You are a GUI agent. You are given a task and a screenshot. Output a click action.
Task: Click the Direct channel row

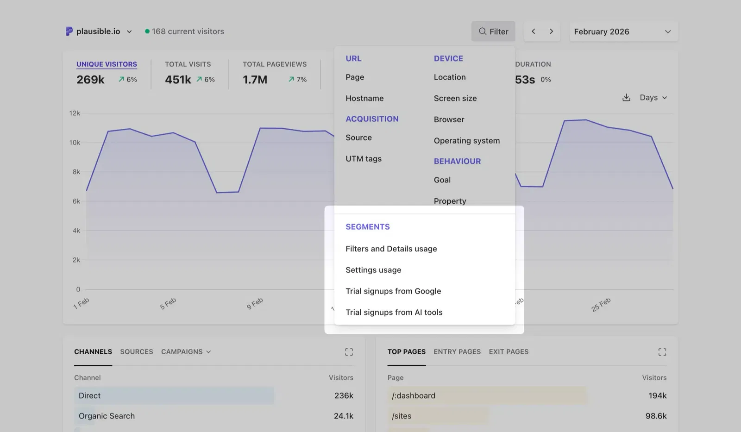click(x=89, y=396)
